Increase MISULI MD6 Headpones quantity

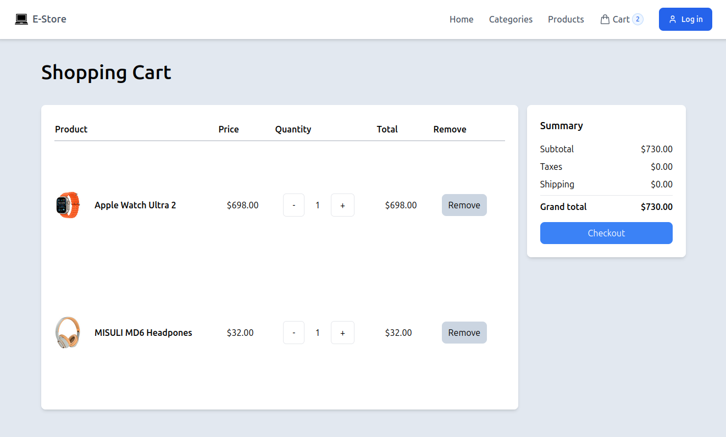342,333
